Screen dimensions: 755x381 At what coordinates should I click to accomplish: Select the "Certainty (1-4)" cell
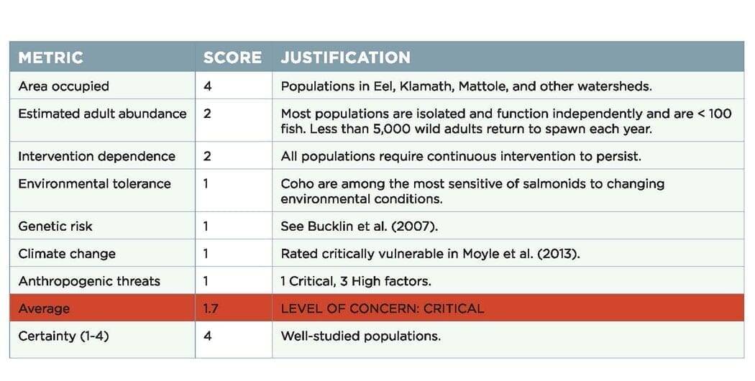tap(63, 336)
